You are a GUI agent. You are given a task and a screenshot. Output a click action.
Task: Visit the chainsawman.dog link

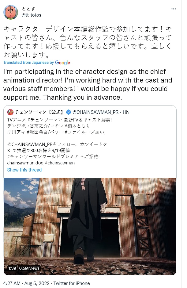coord(25,163)
